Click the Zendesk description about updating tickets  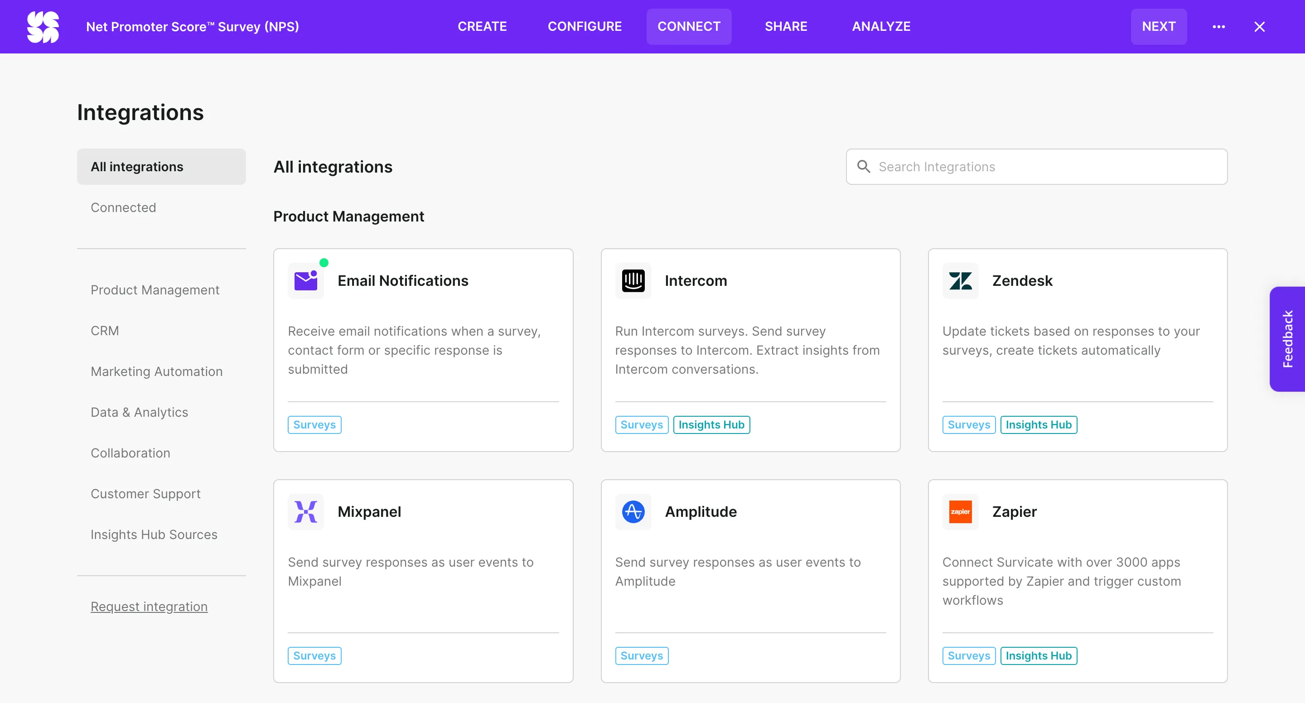1071,340
